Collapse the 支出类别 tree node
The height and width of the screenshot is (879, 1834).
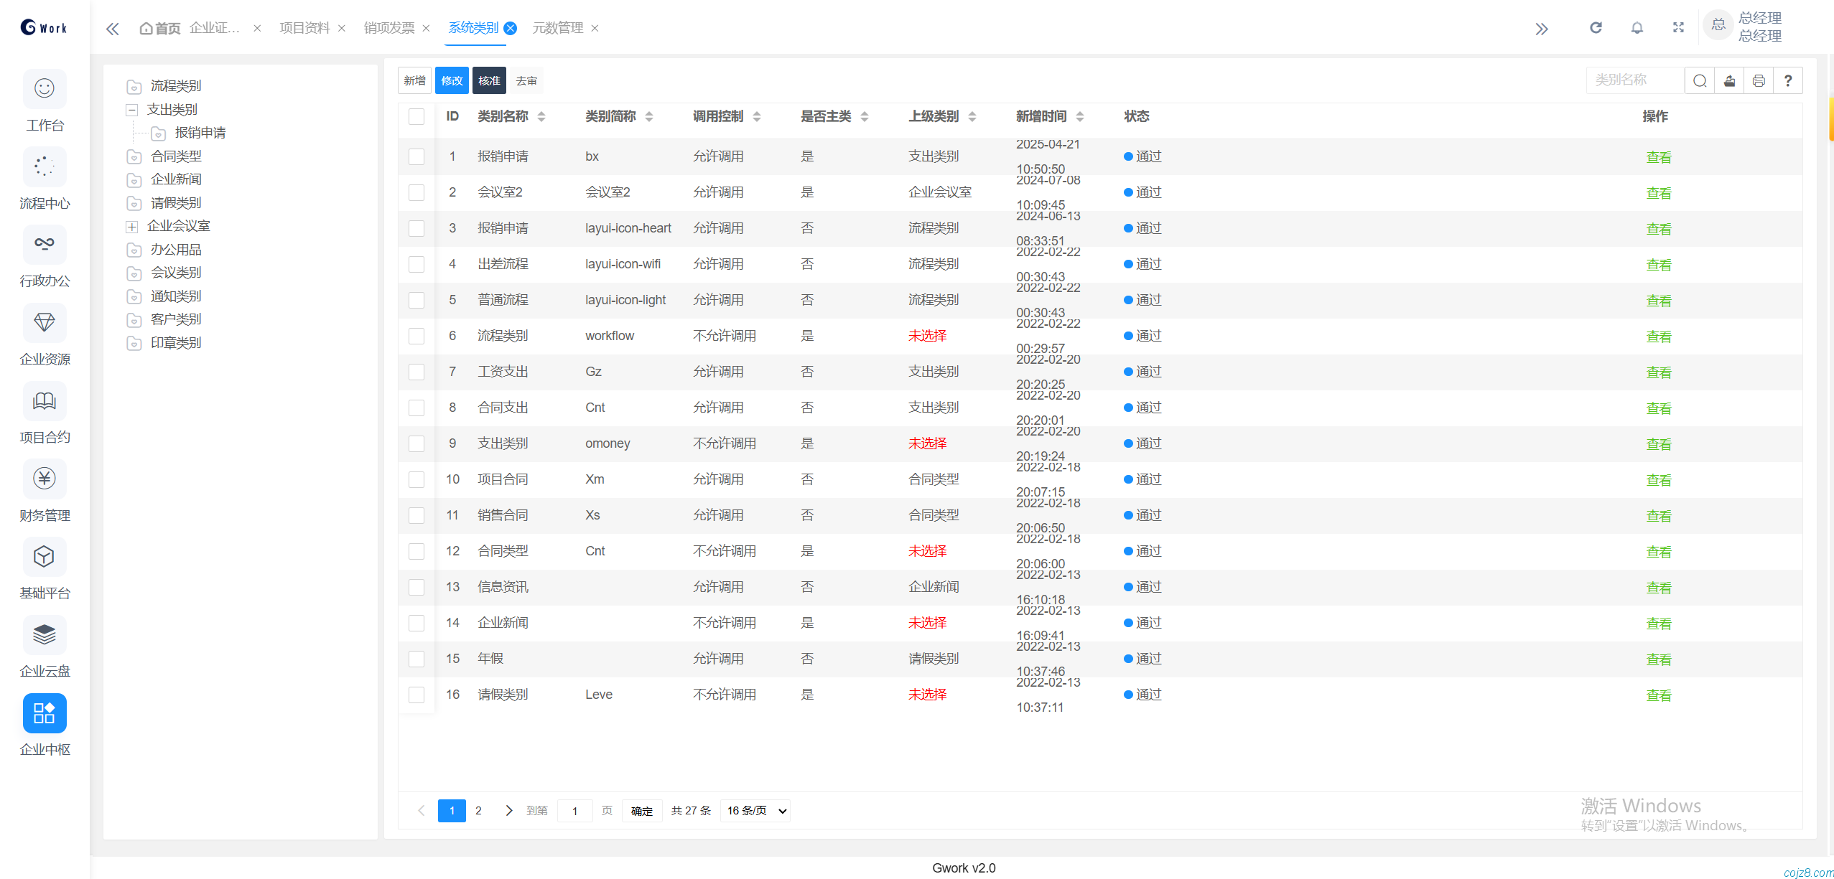click(x=132, y=110)
